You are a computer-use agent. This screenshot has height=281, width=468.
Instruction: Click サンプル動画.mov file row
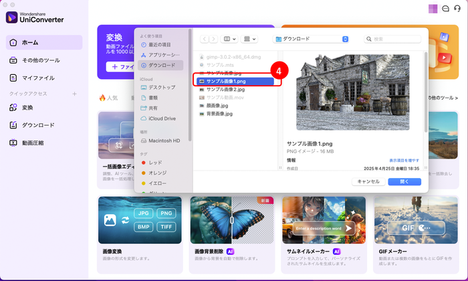(235, 98)
